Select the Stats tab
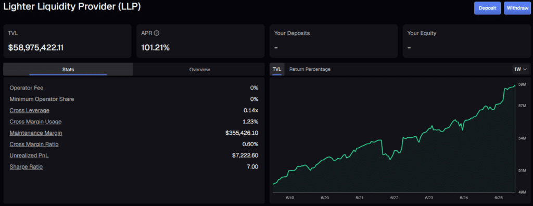 pyautogui.click(x=68, y=69)
